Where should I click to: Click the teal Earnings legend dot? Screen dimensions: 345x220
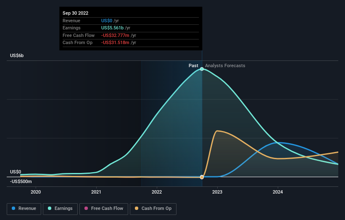click(x=50, y=208)
